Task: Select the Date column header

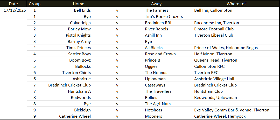Action: point(13,4)
